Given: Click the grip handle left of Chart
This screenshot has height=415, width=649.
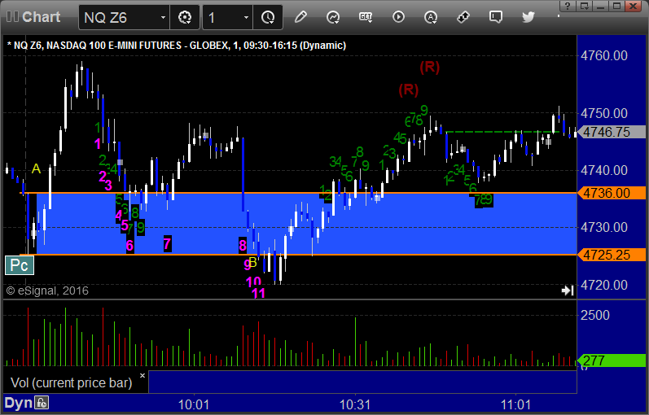Looking at the screenshot, I should pos(12,17).
